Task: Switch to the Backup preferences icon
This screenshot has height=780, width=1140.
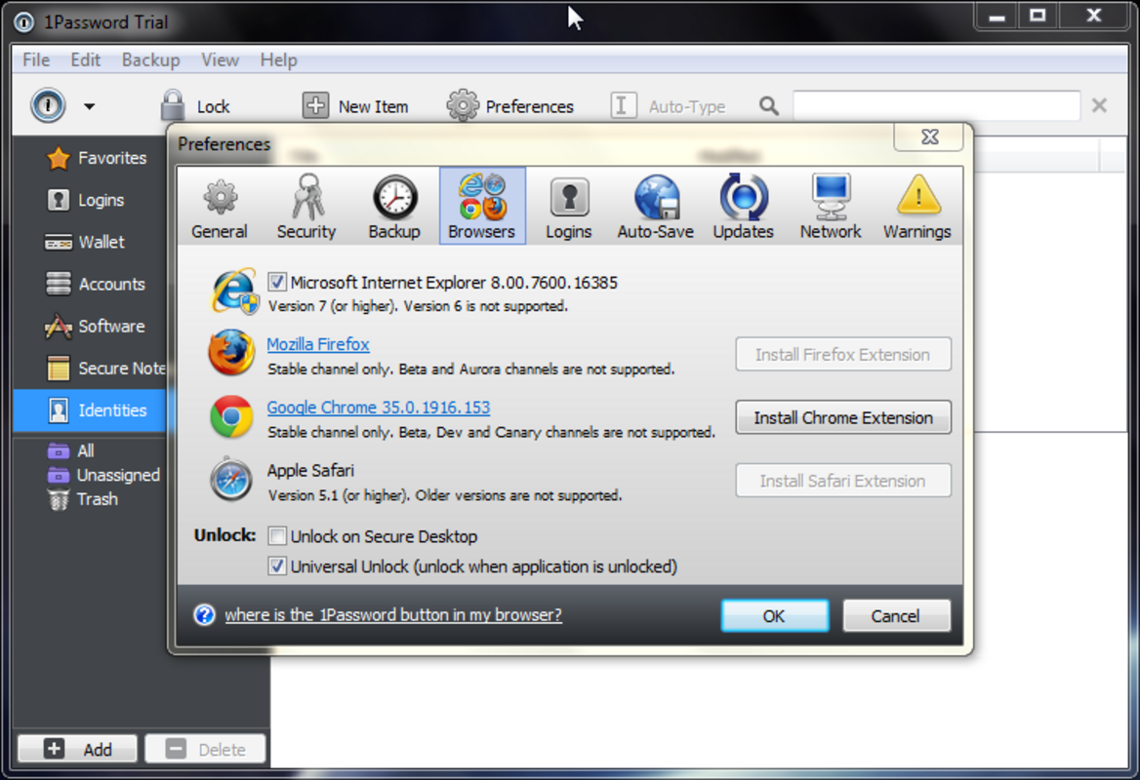Action: [393, 205]
